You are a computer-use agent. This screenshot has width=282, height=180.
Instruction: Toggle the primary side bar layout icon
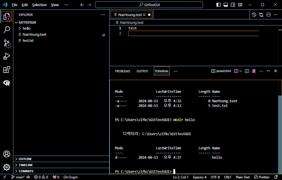pos(218,5)
